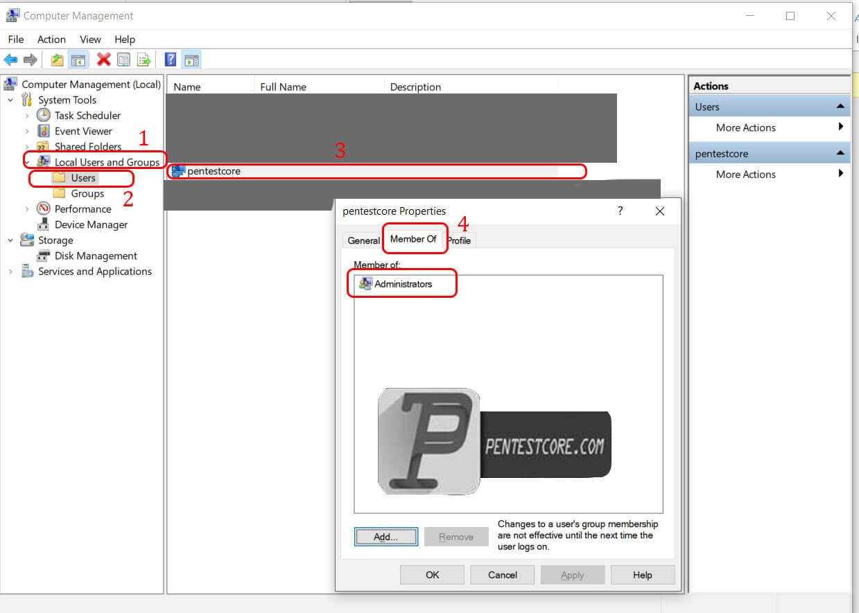This screenshot has height=613, width=859.
Task: Click the Groups folder icon
Action: click(60, 193)
